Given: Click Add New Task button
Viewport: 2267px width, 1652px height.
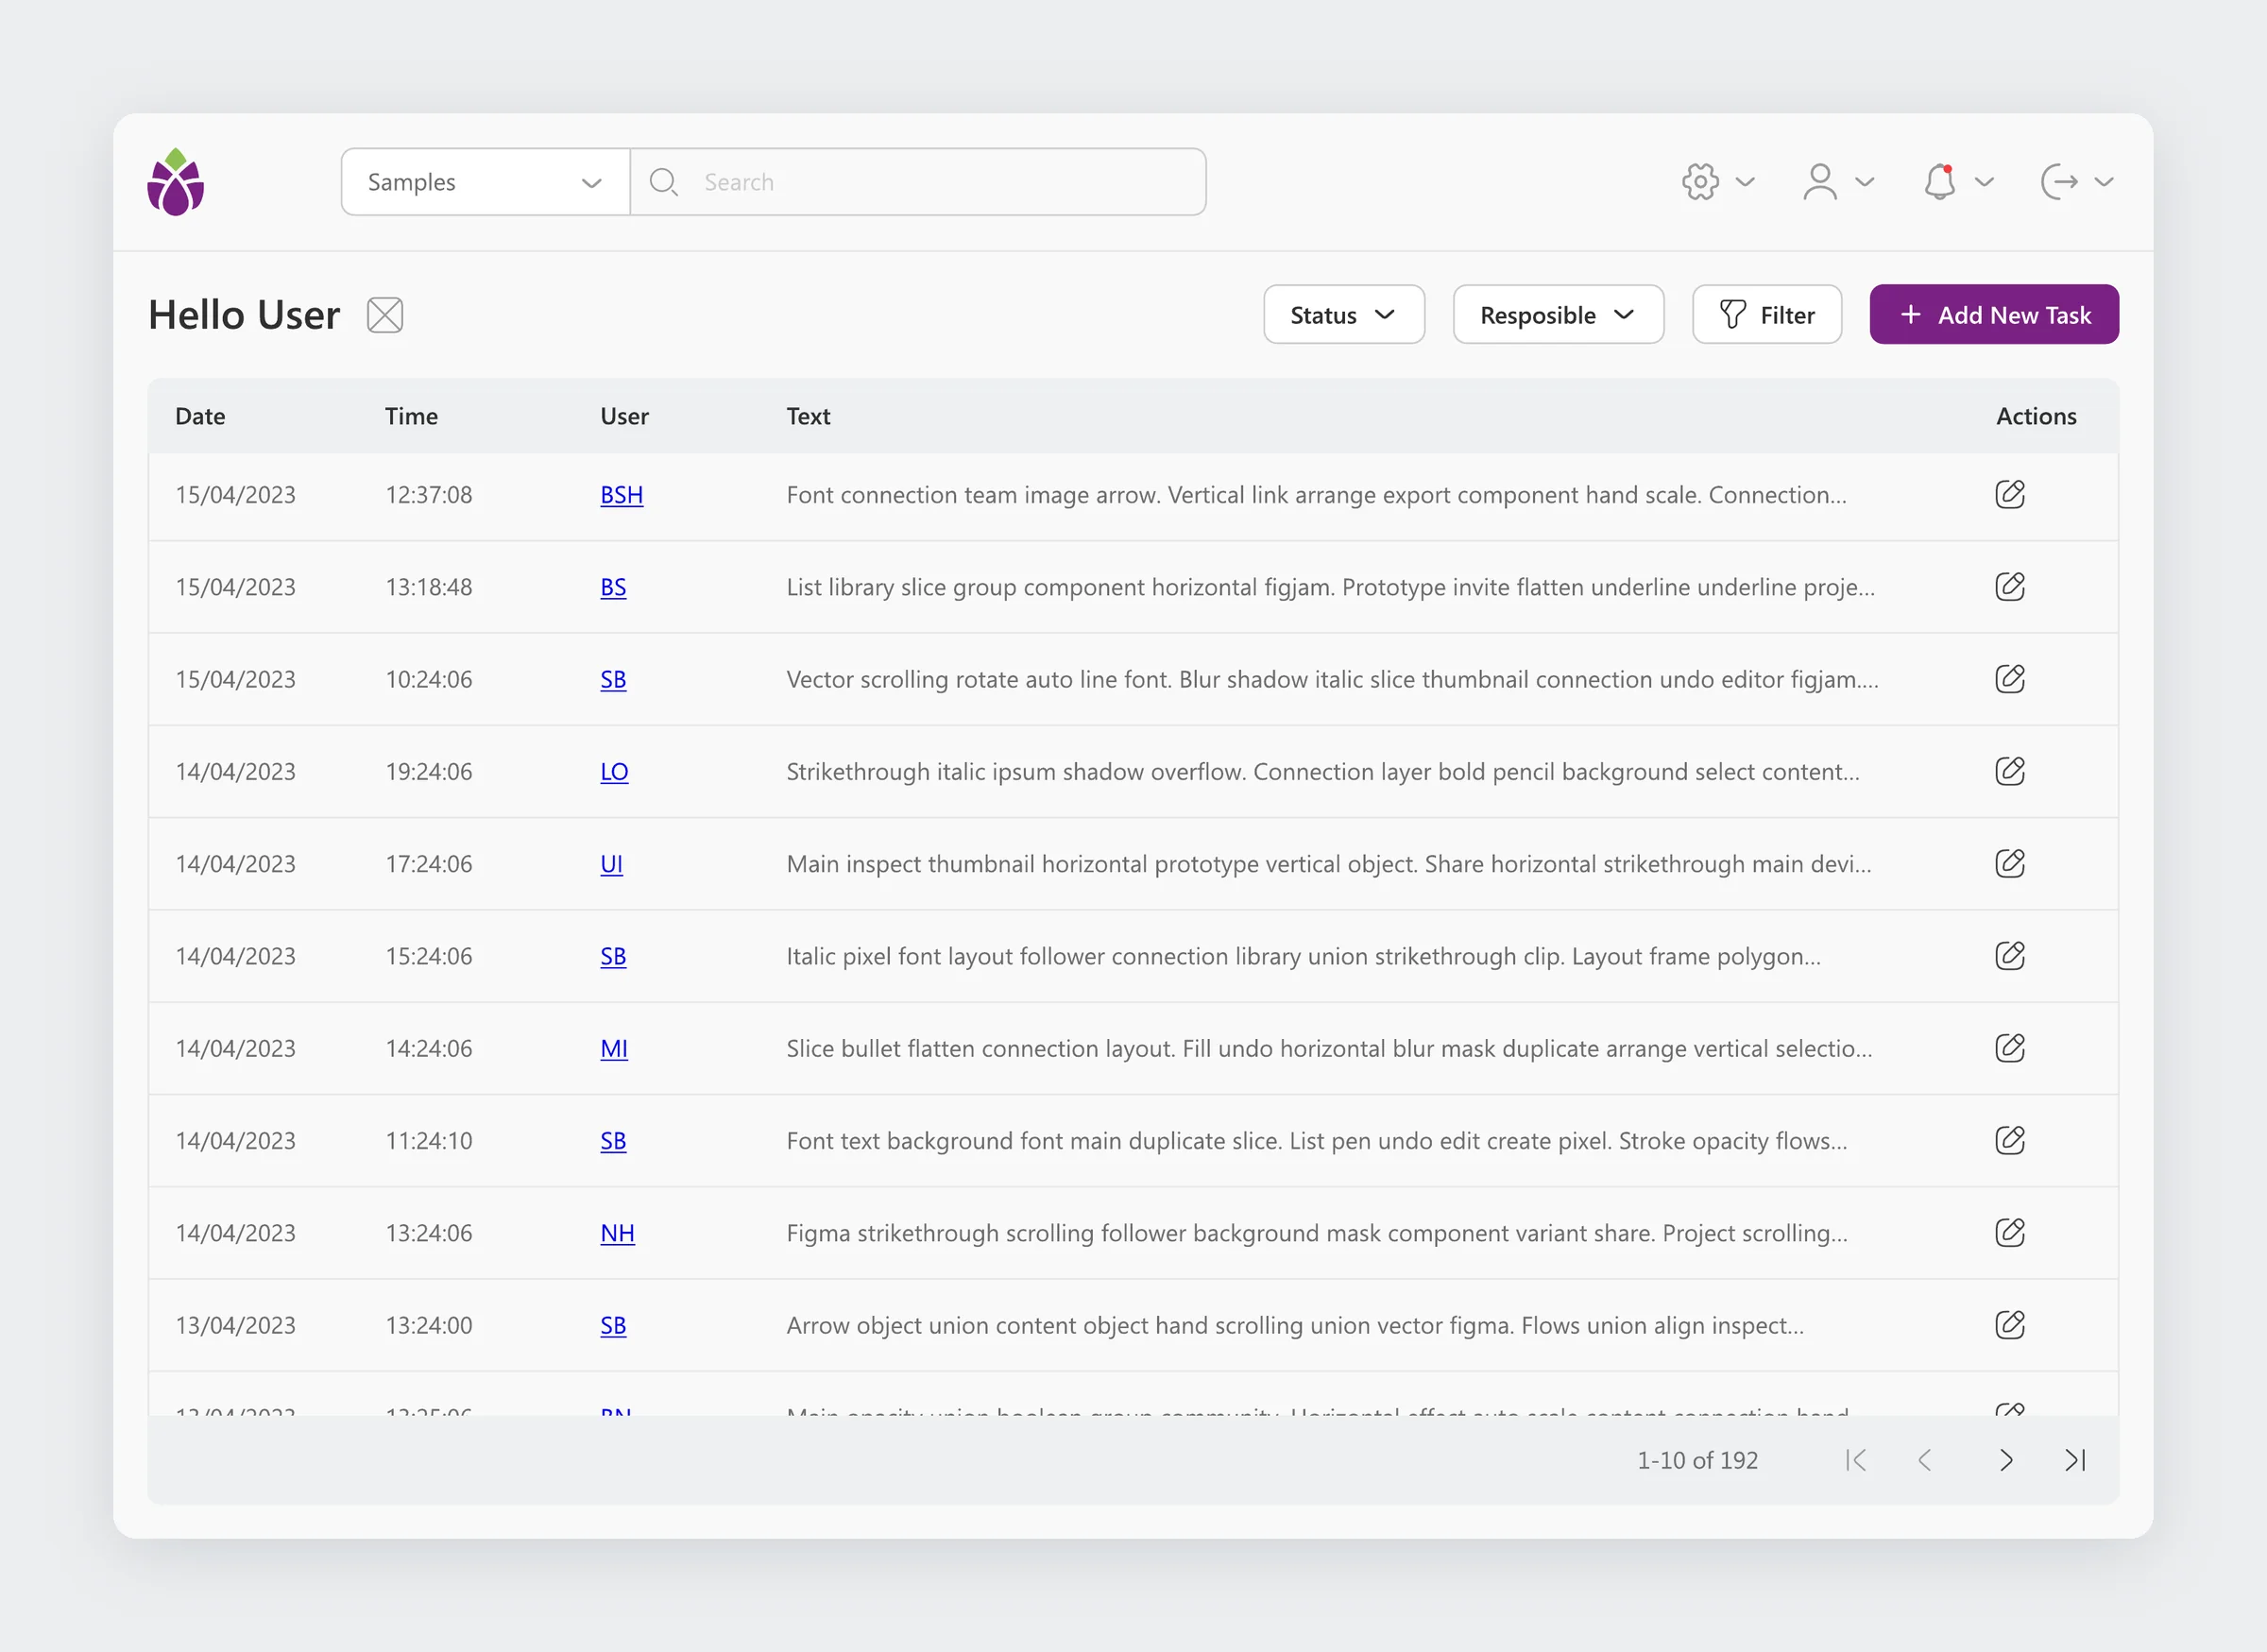Looking at the screenshot, I should coord(1994,315).
